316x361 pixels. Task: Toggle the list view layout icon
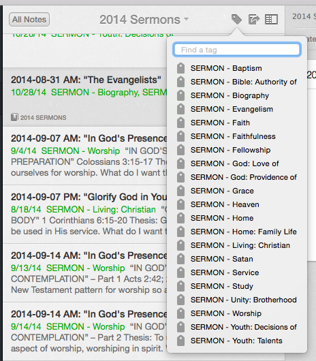271,19
